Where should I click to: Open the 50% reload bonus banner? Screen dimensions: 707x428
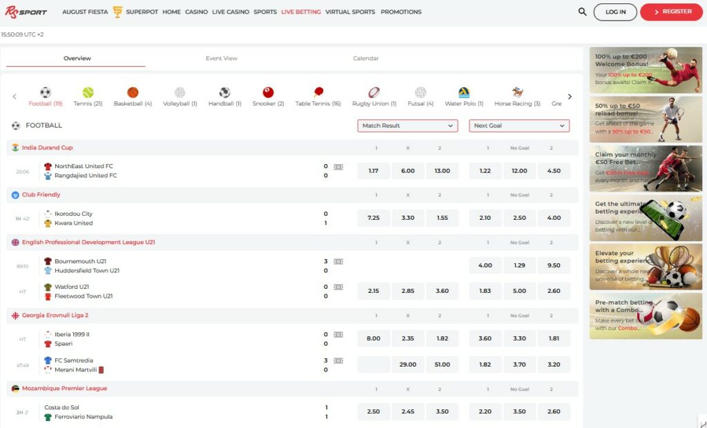coord(646,119)
